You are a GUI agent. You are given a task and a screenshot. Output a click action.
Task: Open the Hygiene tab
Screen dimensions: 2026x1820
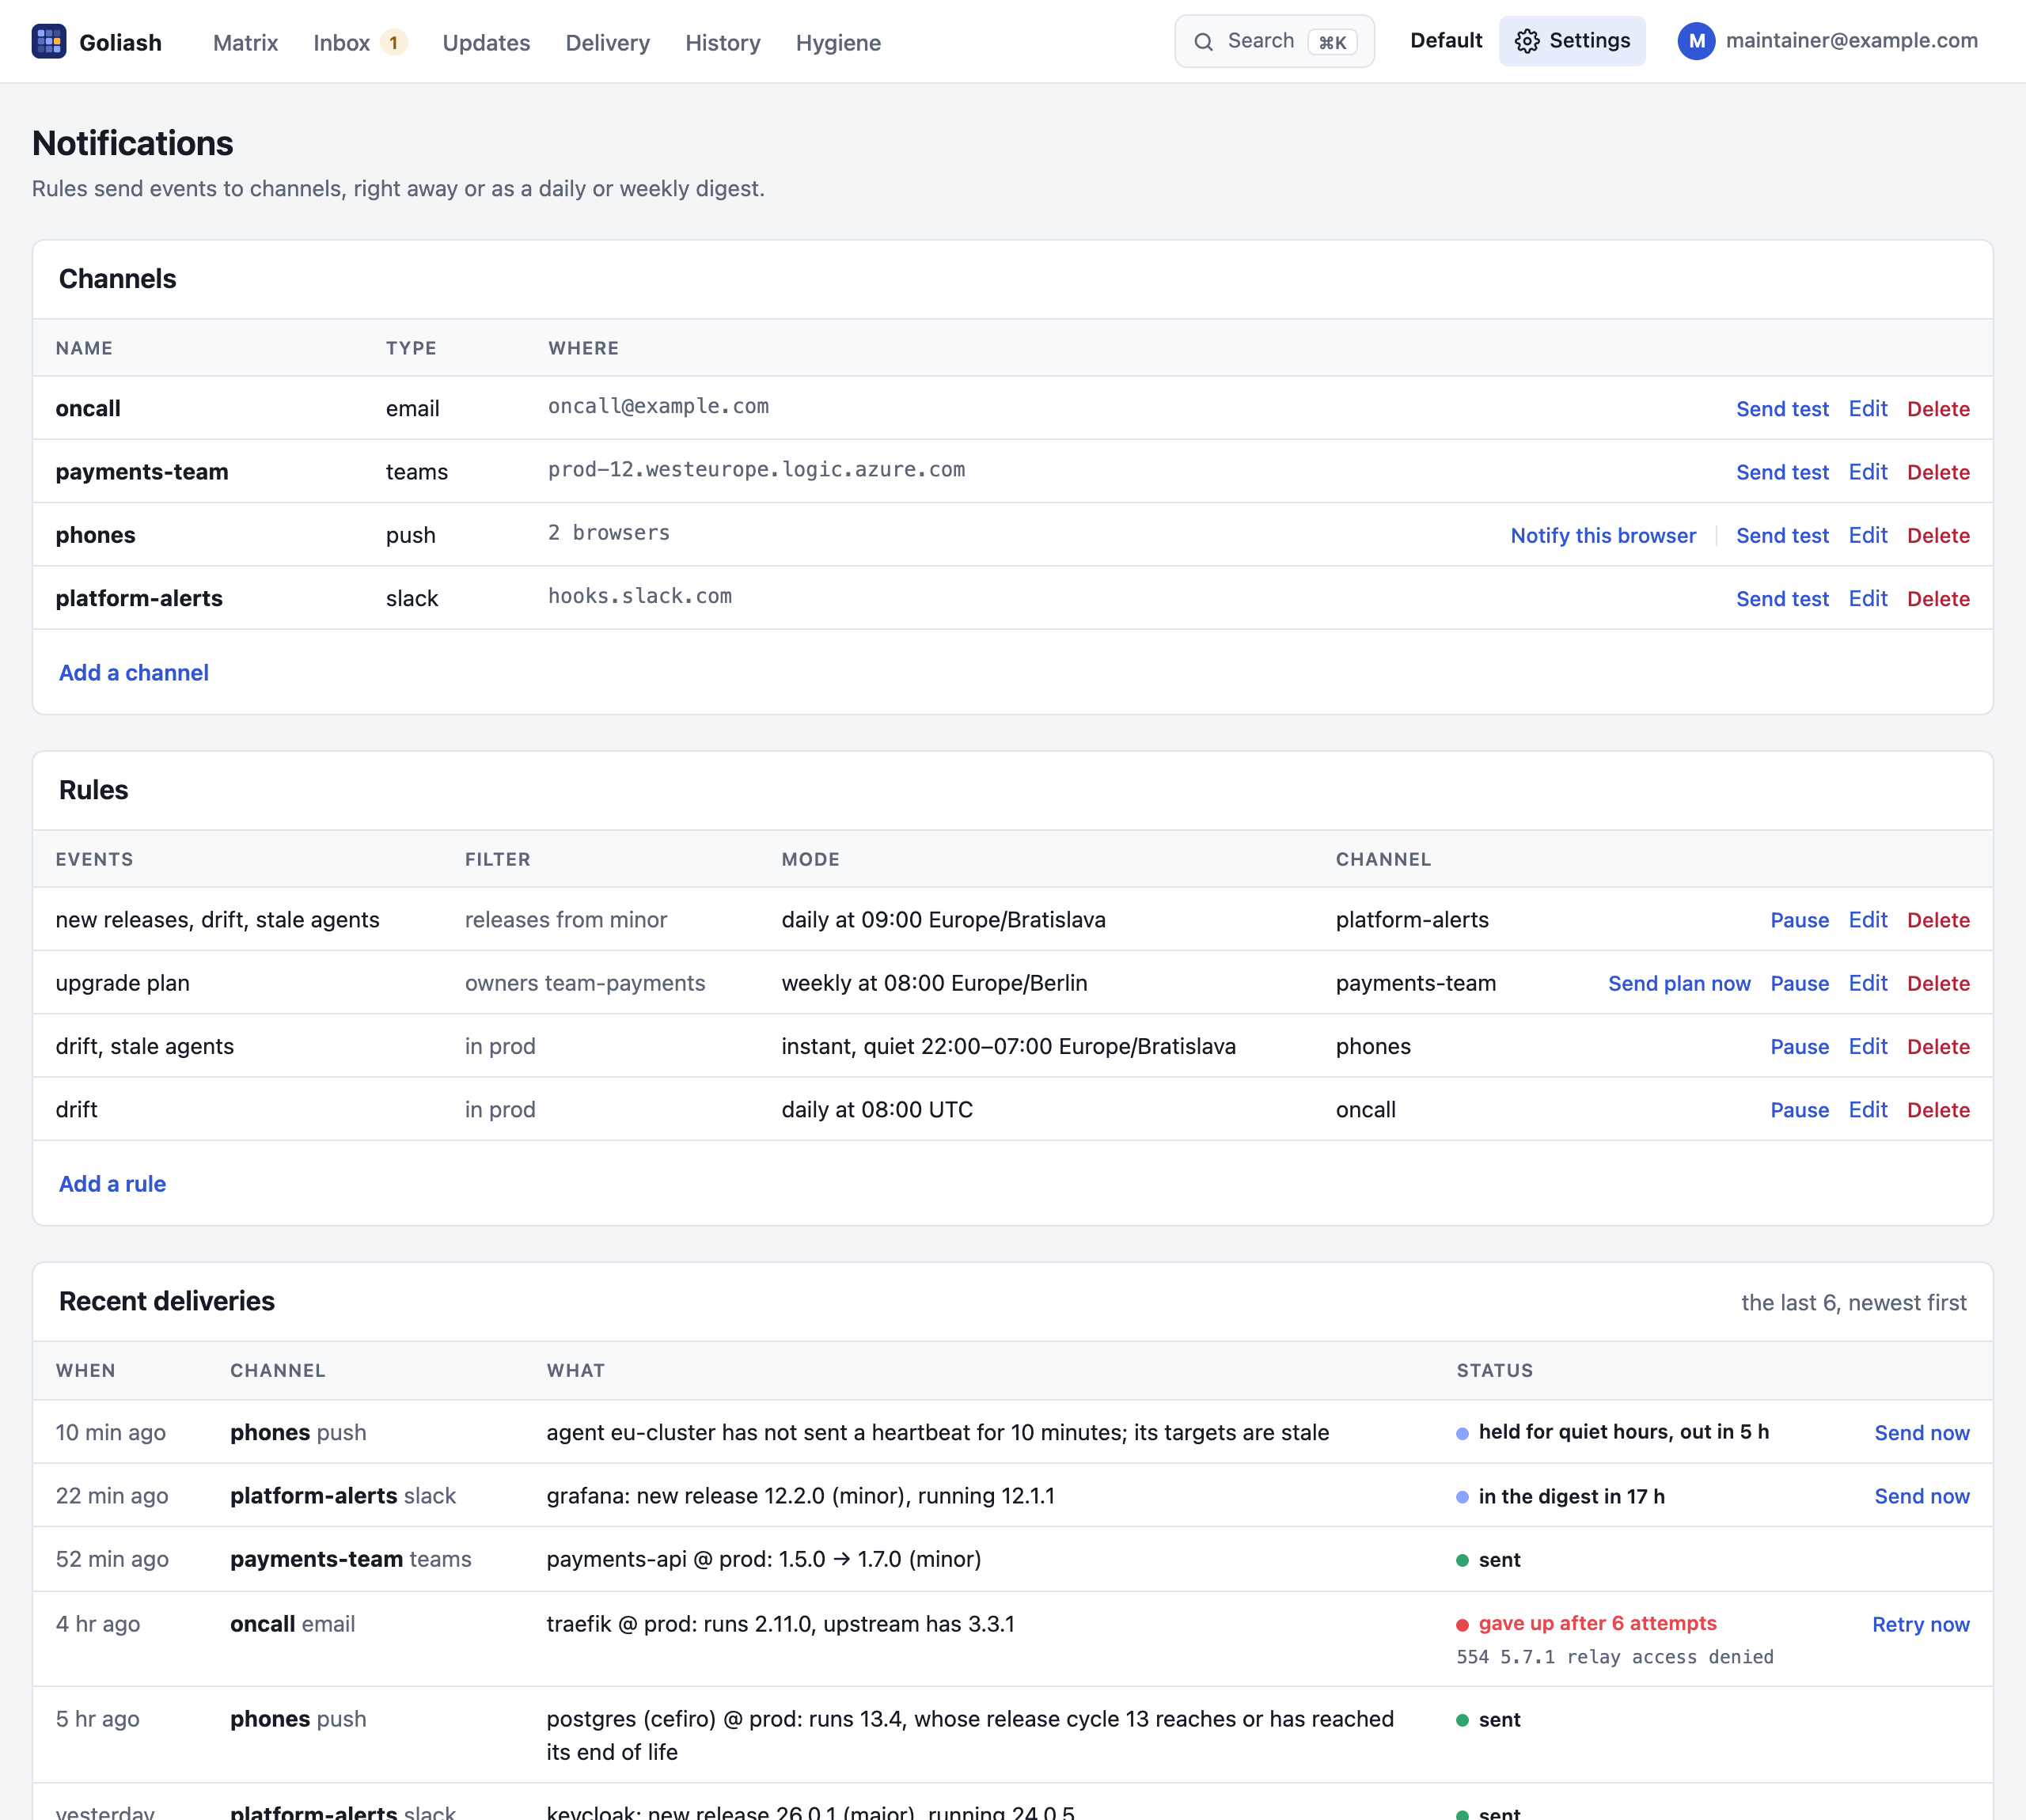[838, 43]
